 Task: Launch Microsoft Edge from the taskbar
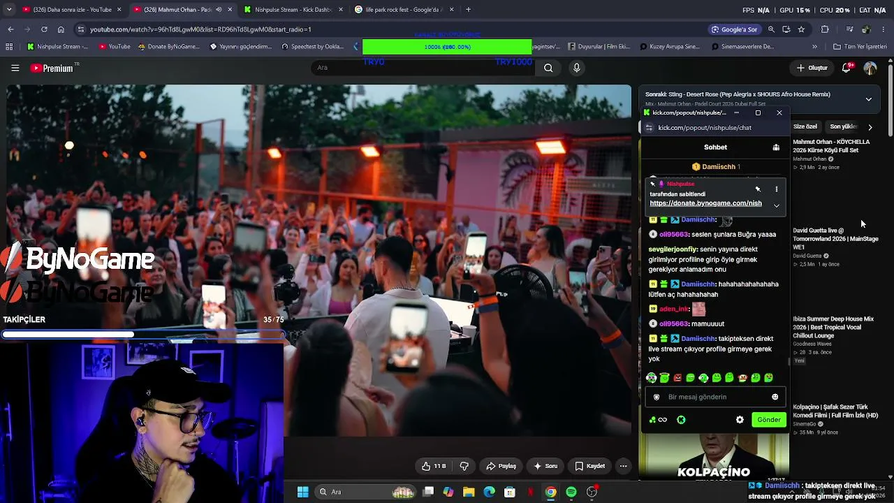pos(489,492)
